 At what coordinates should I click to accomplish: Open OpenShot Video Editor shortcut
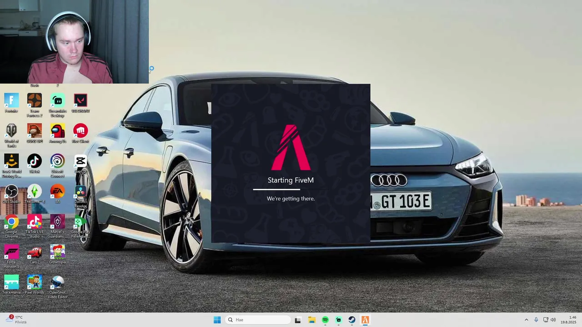[x=57, y=287]
